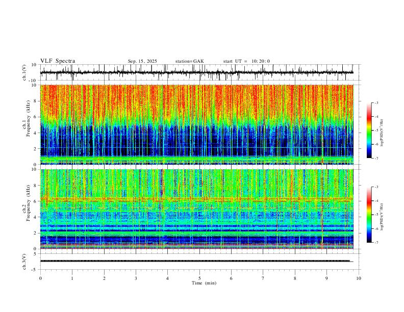Click the ch.3(V) flat trace panel
Screen dimensions: 404x312
[x=200, y=262]
